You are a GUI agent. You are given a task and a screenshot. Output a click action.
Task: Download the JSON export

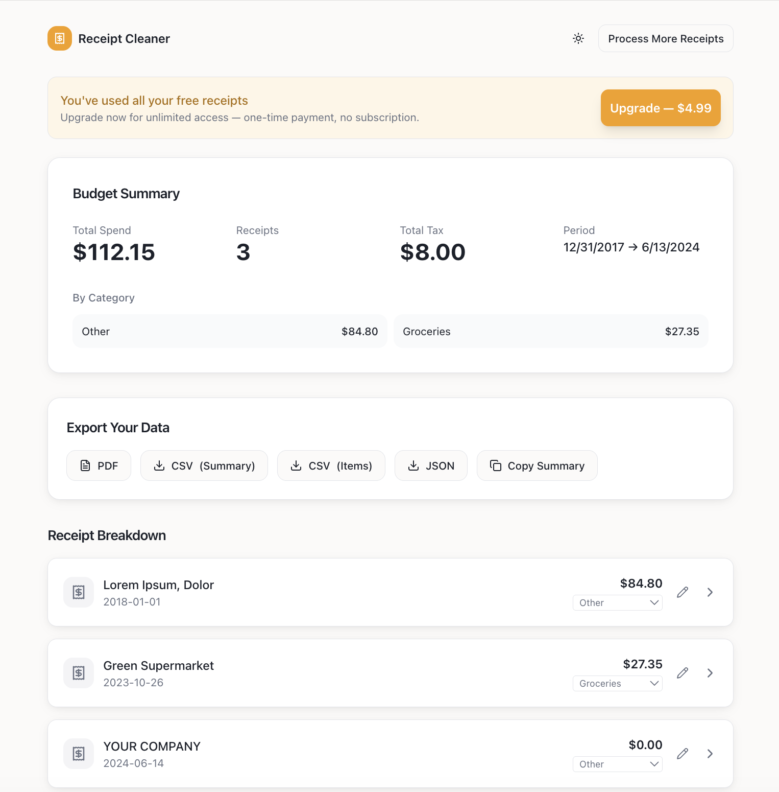click(x=431, y=465)
